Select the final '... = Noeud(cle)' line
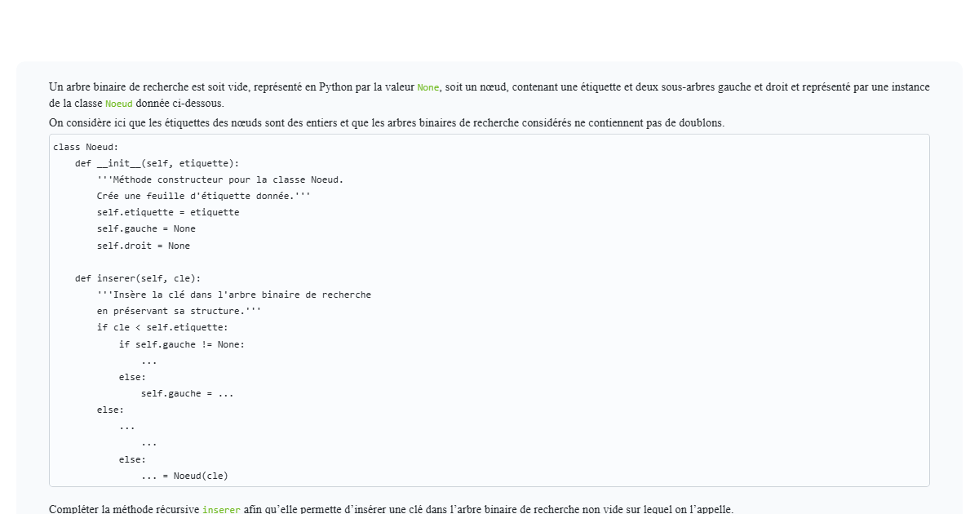 (184, 476)
